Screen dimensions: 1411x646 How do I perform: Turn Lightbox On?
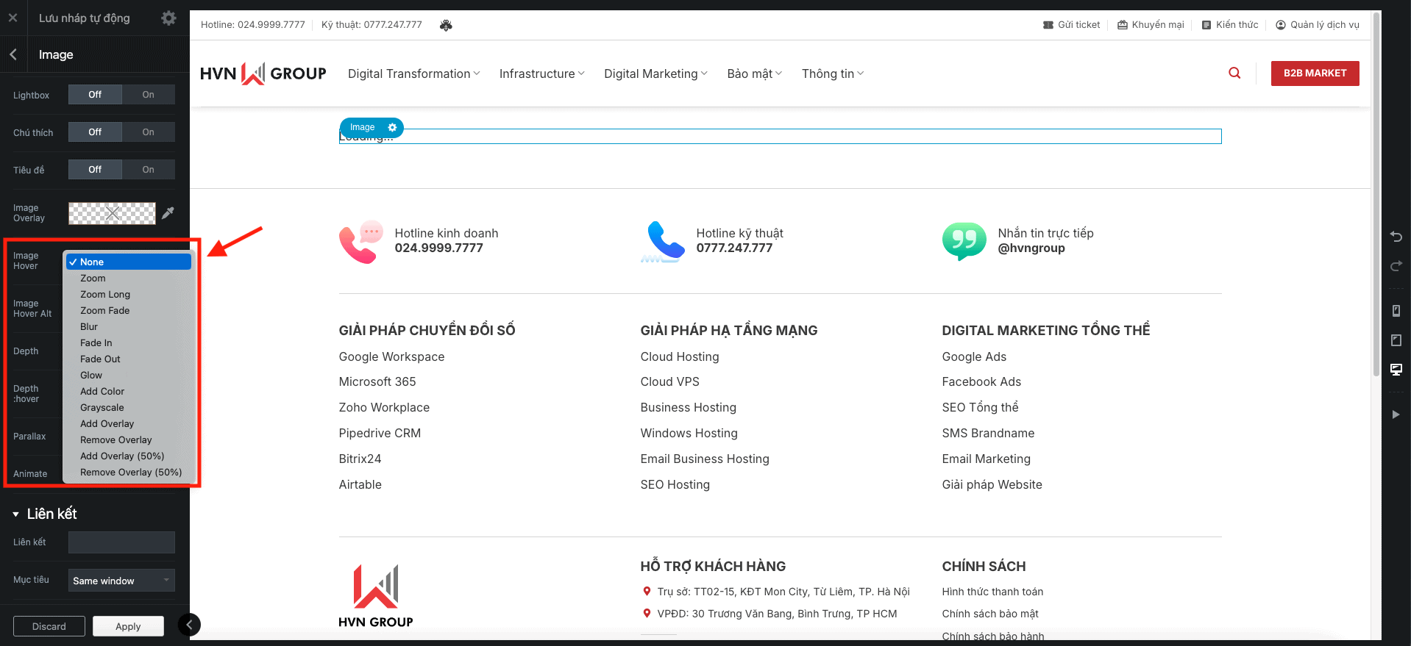click(x=148, y=95)
